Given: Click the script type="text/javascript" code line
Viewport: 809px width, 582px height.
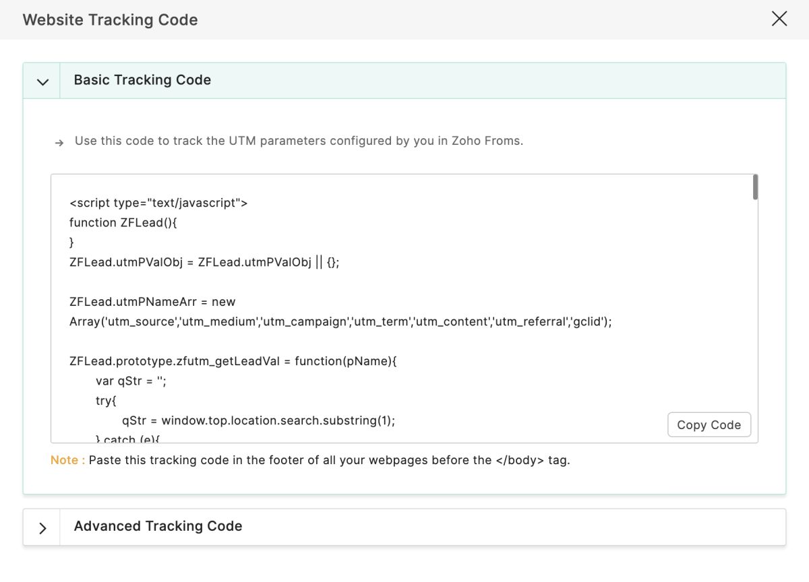Looking at the screenshot, I should [158, 203].
